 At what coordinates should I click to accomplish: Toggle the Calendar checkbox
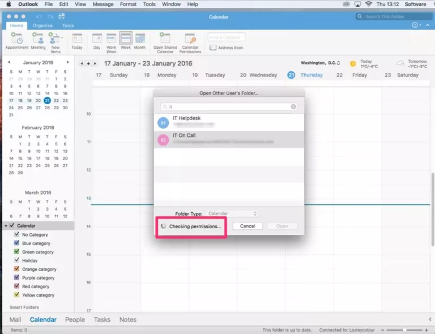tap(12, 225)
